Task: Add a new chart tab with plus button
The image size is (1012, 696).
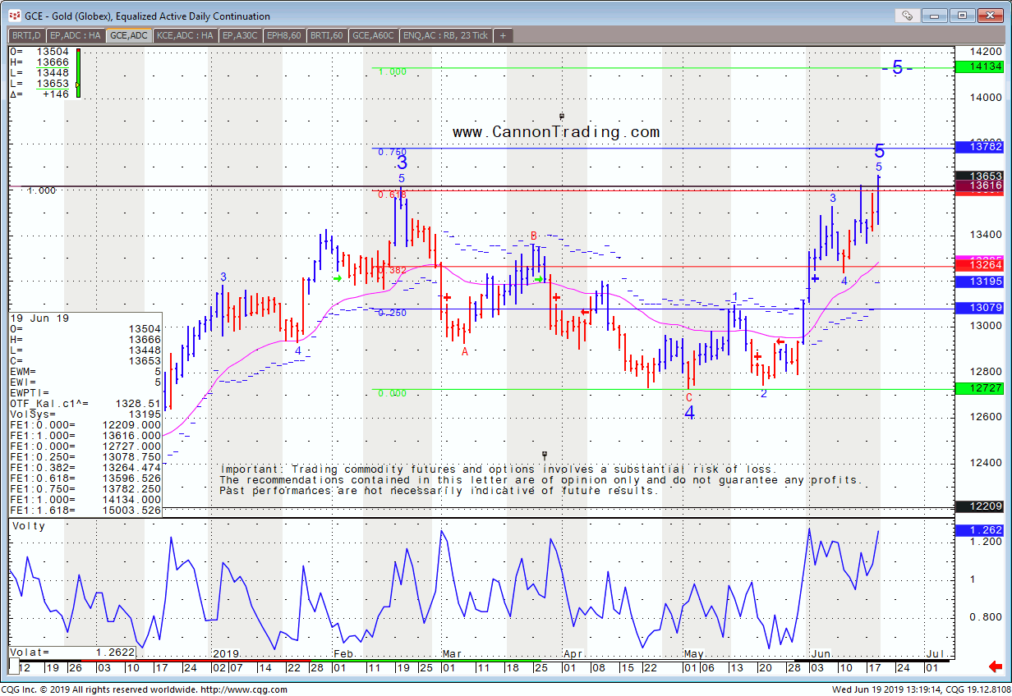Action: point(503,35)
